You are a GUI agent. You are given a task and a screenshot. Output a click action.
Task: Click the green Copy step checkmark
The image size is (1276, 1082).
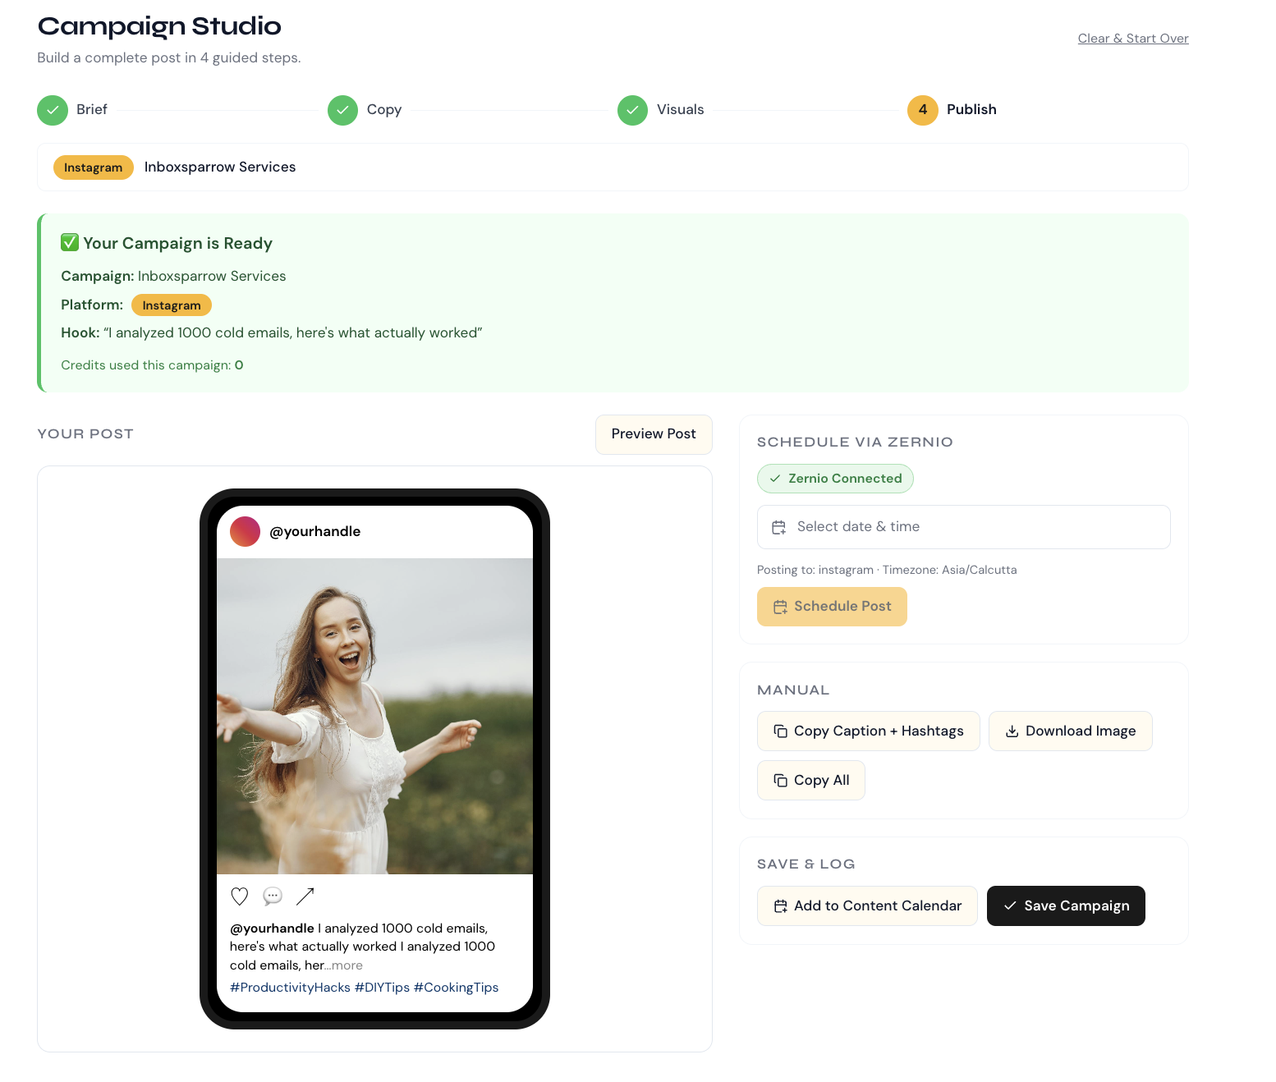coord(342,110)
